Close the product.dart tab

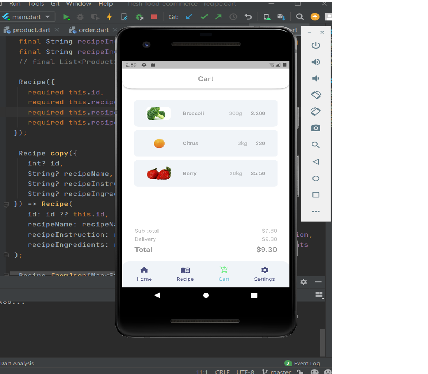[x=56, y=30]
